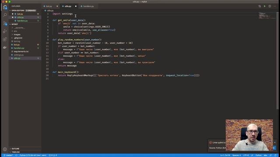Expand the Timeline panel
This screenshot has height=157, width=280.
coord(25,152)
